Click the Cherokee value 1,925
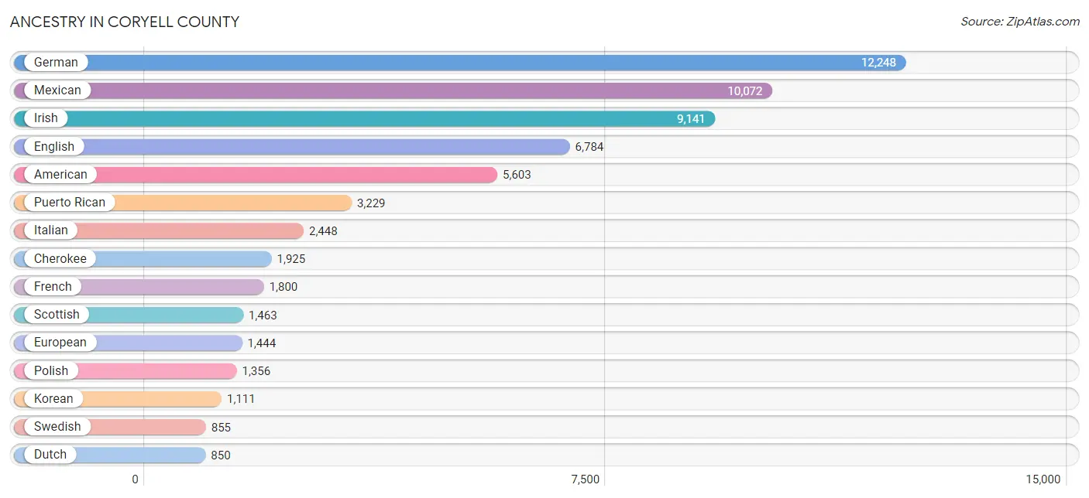 (x=291, y=259)
